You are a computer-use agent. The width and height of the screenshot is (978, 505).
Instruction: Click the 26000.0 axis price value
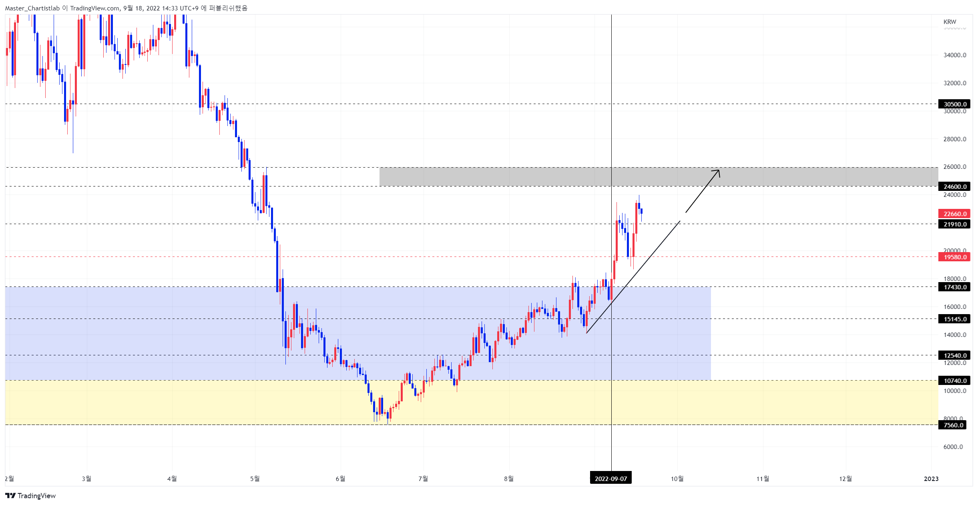coord(955,167)
